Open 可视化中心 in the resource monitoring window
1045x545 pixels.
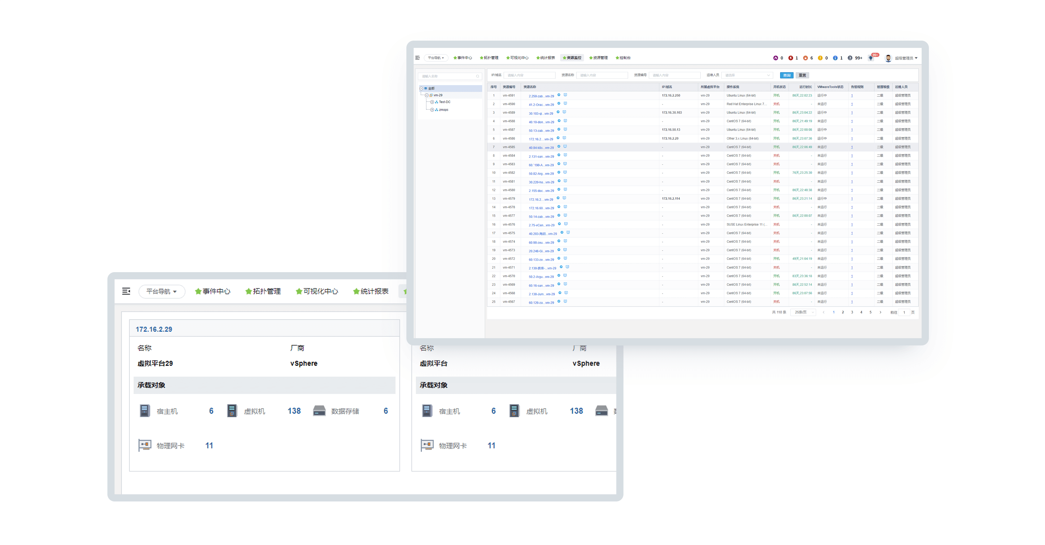(x=517, y=58)
